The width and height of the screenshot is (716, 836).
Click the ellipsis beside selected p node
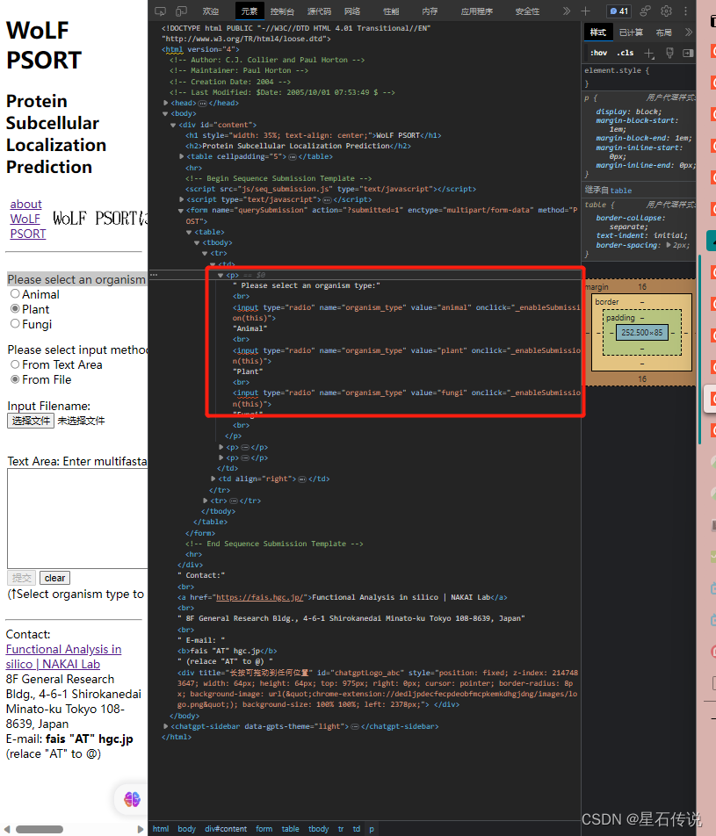(x=154, y=275)
